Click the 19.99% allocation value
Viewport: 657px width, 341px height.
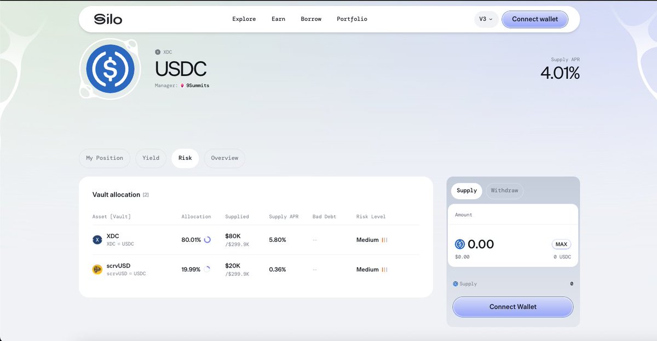[x=191, y=269]
